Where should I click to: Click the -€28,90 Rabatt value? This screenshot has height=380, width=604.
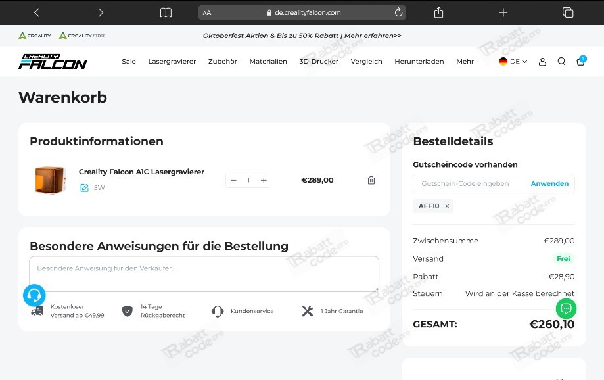[x=560, y=277]
